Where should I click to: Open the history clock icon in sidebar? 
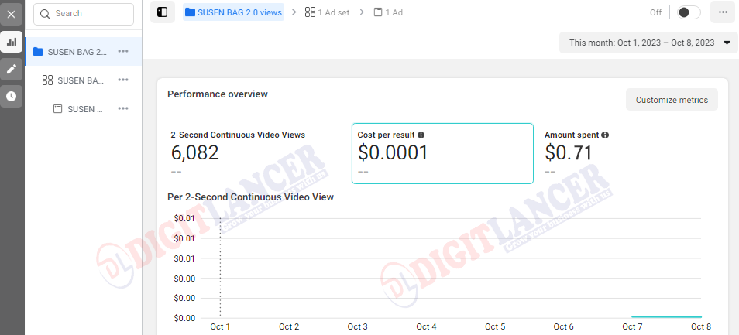(12, 97)
